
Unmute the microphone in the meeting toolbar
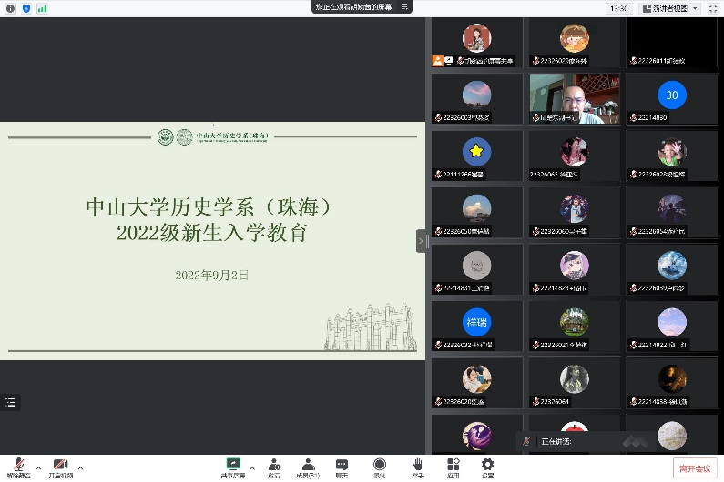18,465
